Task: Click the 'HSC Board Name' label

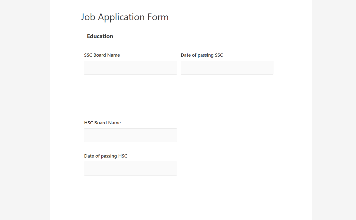Action: [102, 123]
